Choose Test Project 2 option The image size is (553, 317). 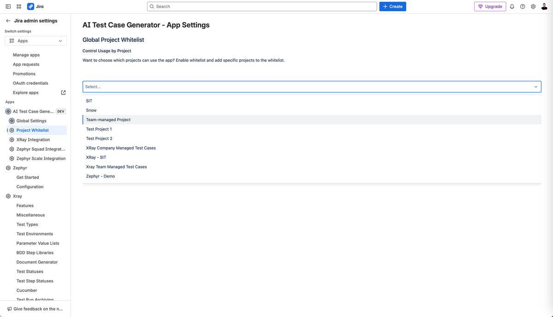(x=99, y=138)
